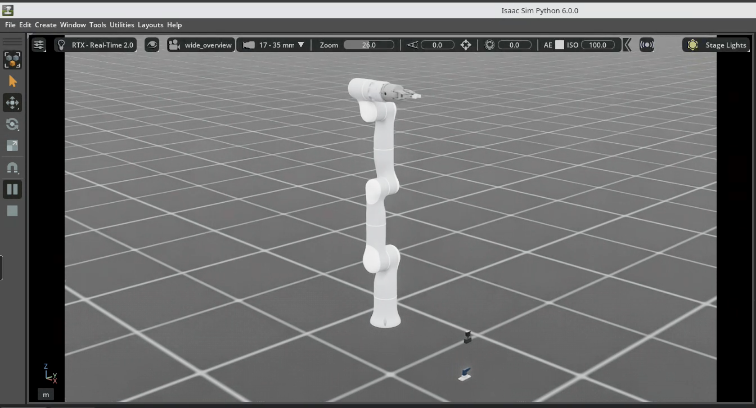756x408 pixels.
Task: Click the aperture value field 0.0
Action: [514, 45]
